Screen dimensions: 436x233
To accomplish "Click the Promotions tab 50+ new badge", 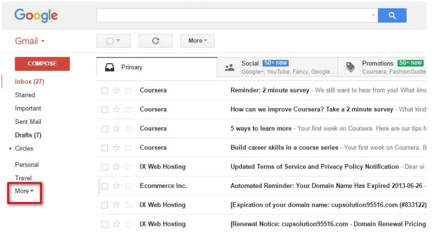I will [x=410, y=63].
